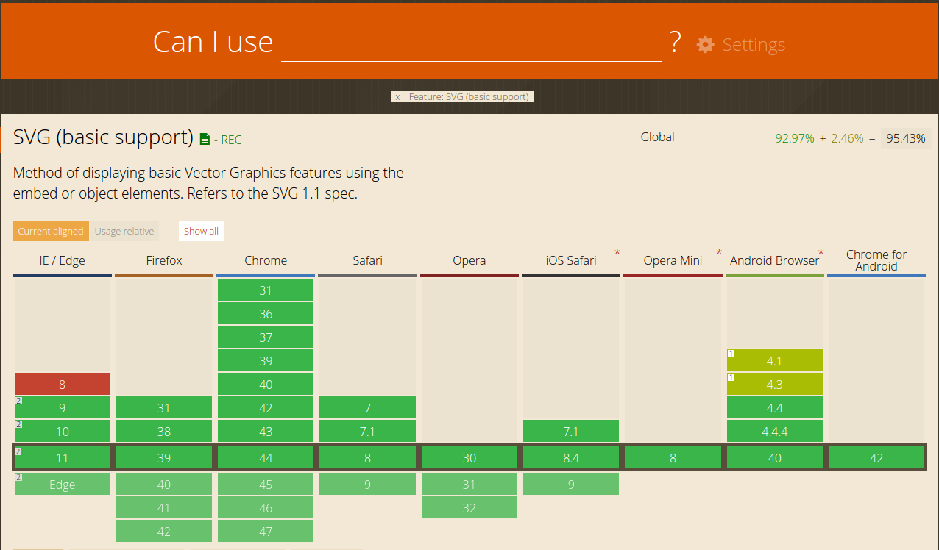Click the Opera Mini column header
The width and height of the screenshot is (939, 550).
tap(673, 260)
